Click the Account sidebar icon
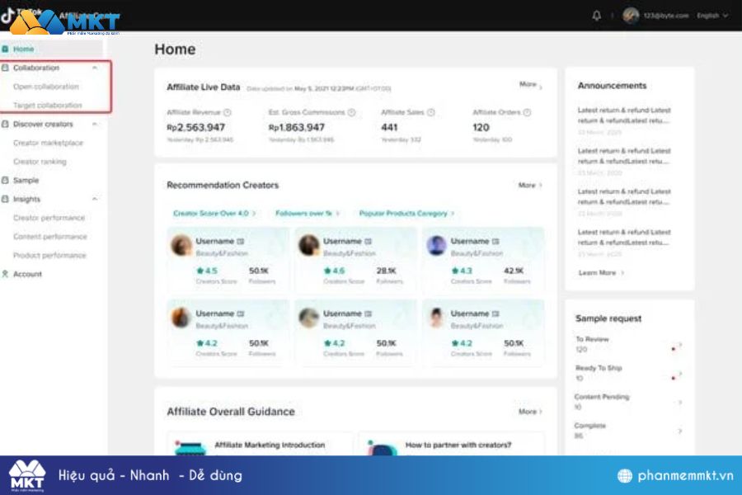The width and height of the screenshot is (742, 495). coord(5,274)
